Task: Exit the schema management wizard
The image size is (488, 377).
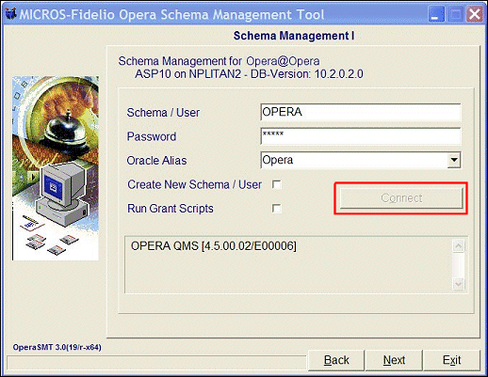Action: click(x=451, y=360)
